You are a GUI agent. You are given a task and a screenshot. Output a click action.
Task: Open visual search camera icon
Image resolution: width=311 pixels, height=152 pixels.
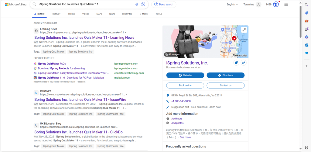(143, 5)
